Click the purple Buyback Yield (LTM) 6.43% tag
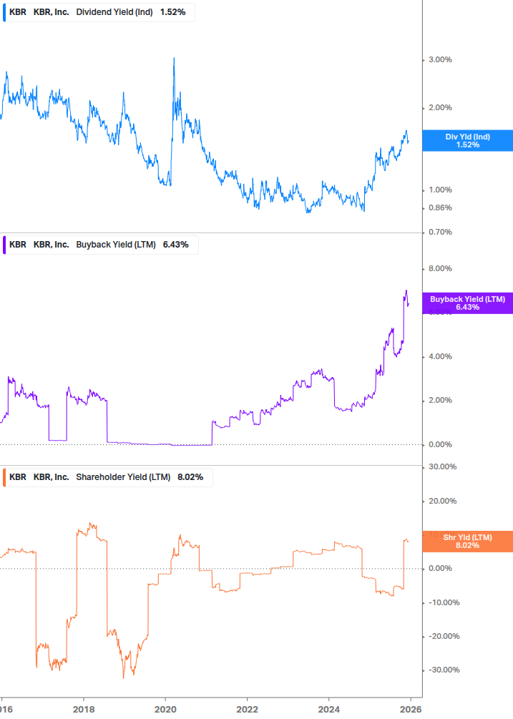Screen dimensions: 513x719 tap(468, 303)
